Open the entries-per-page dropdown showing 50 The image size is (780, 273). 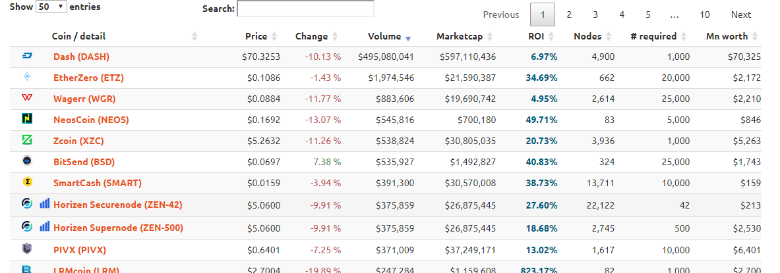[x=51, y=7]
